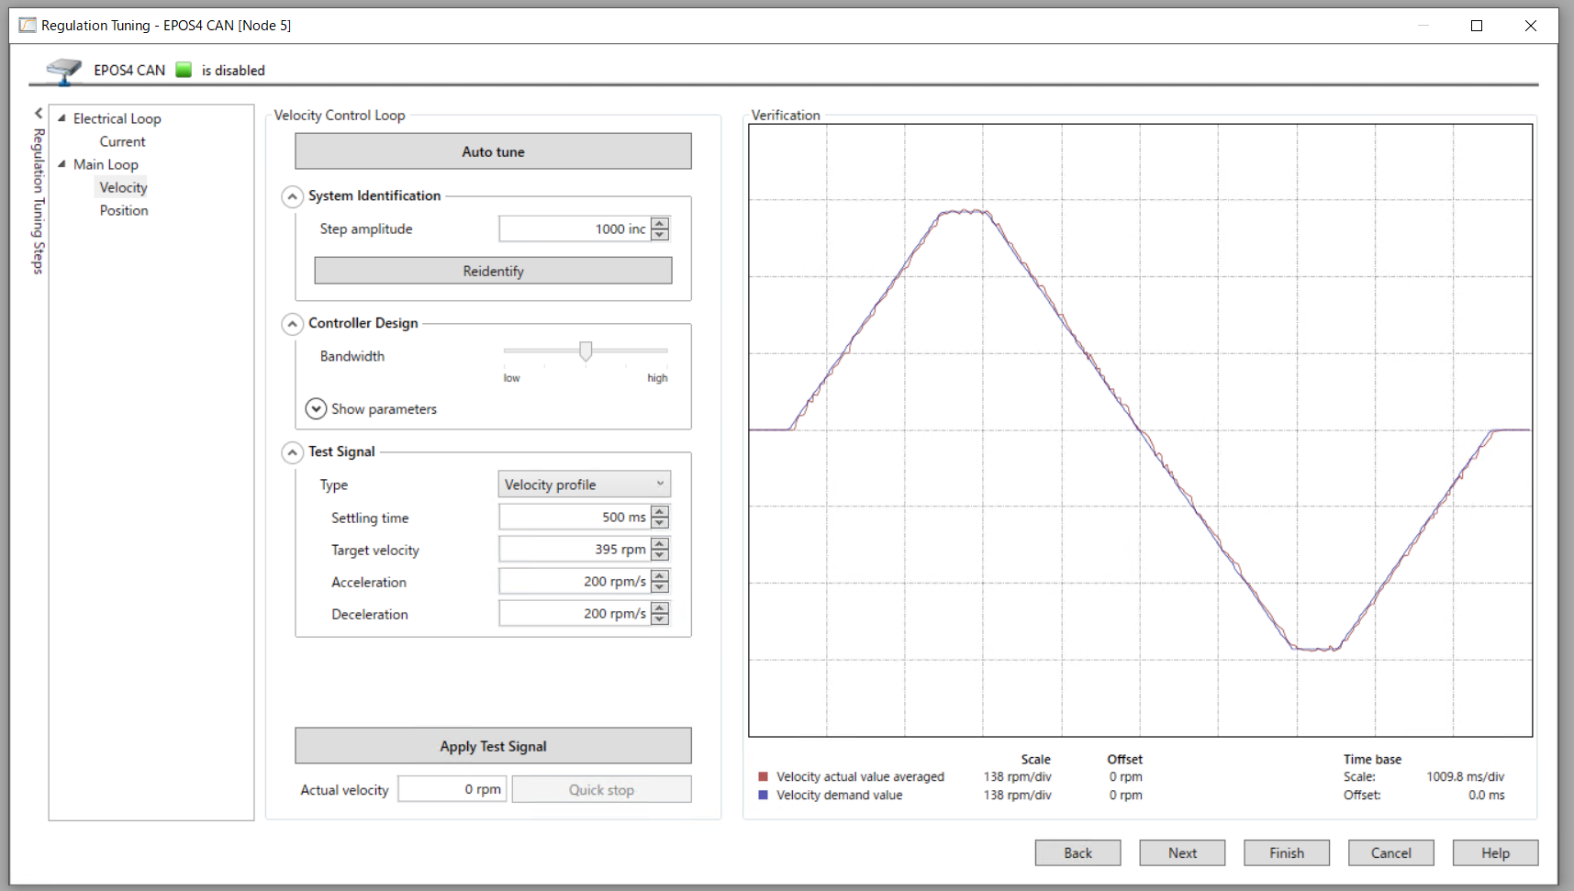Viewport: 1574px width, 891px height.
Task: Click the Actual velocity readout field
Action: [452, 789]
